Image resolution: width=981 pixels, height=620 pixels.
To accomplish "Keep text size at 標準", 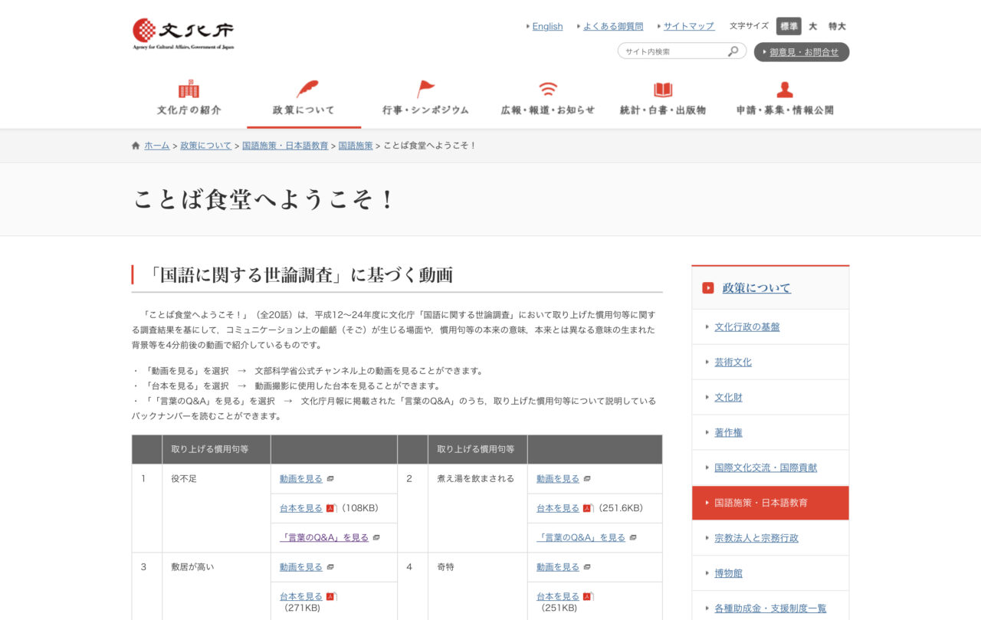I will [789, 25].
